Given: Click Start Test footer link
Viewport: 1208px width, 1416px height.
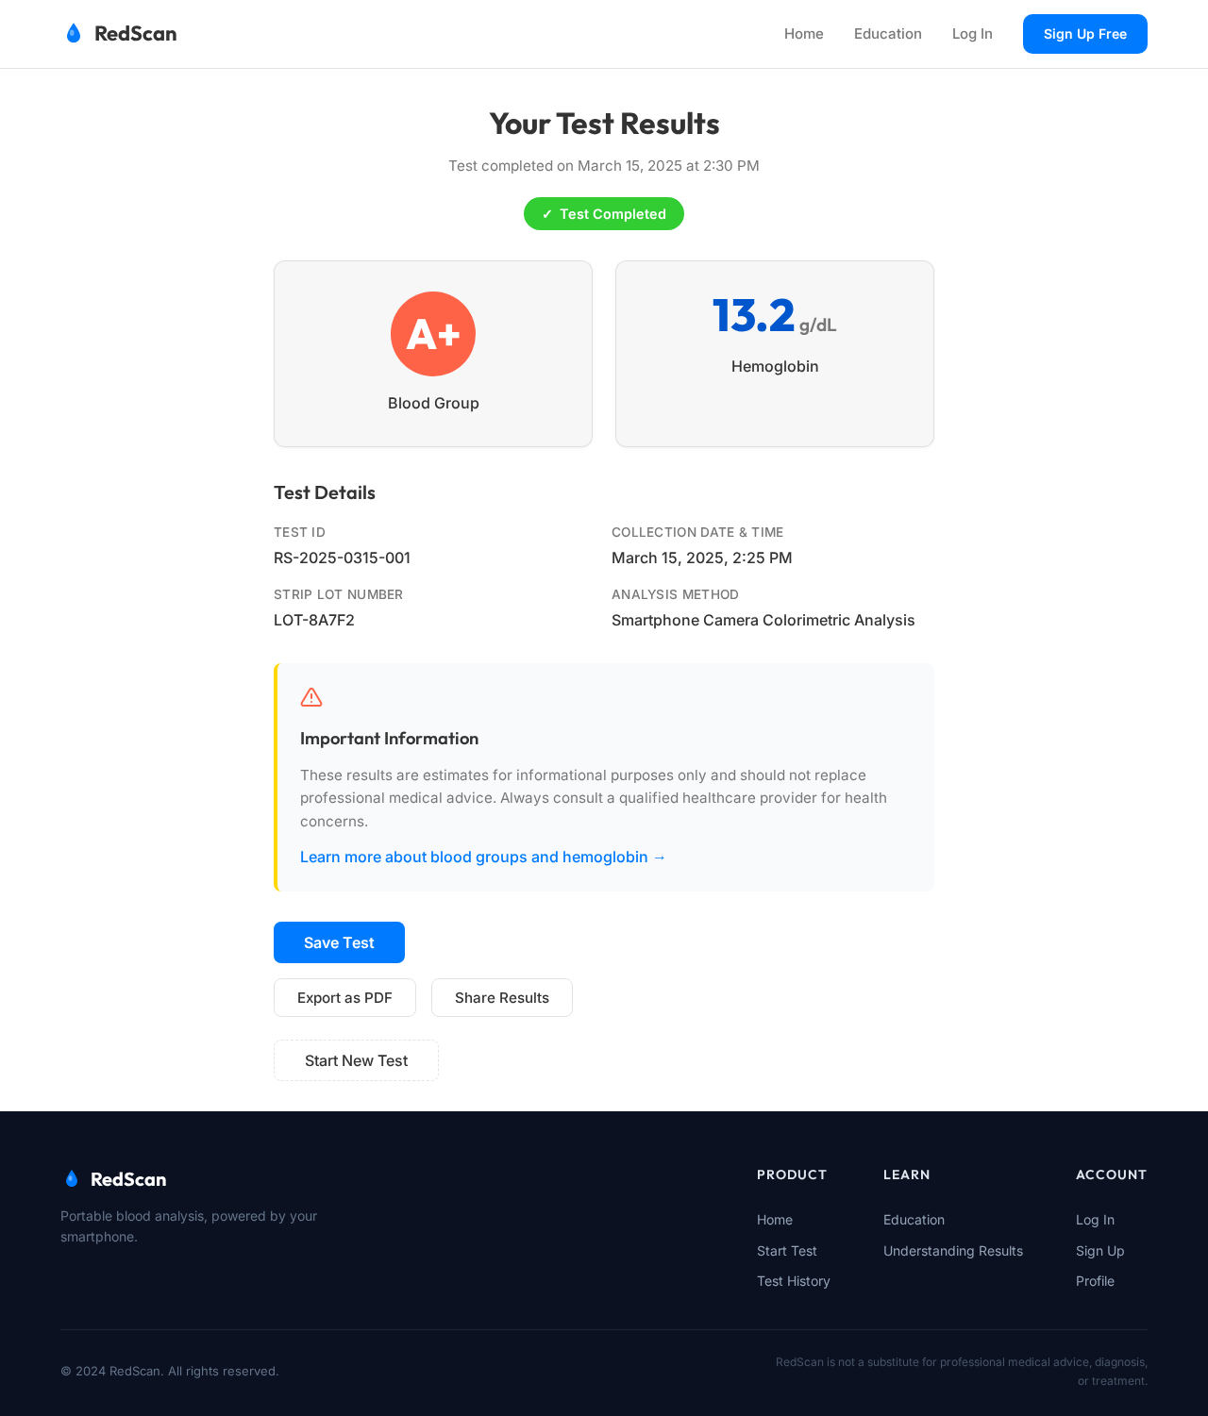Looking at the screenshot, I should click(787, 1251).
